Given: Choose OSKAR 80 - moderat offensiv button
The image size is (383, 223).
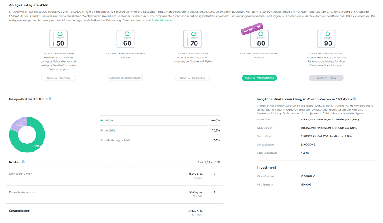Looking at the screenshot, I should pos(260,78).
